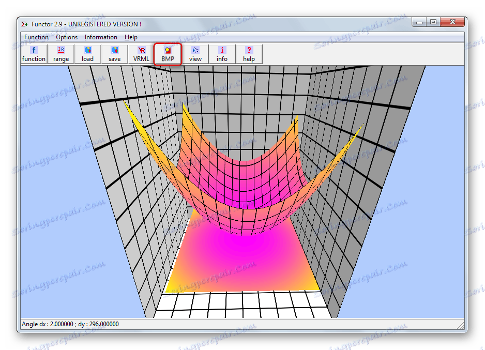Export the graph as BMP image
Viewport: 485px width, 350px height.
pyautogui.click(x=168, y=54)
